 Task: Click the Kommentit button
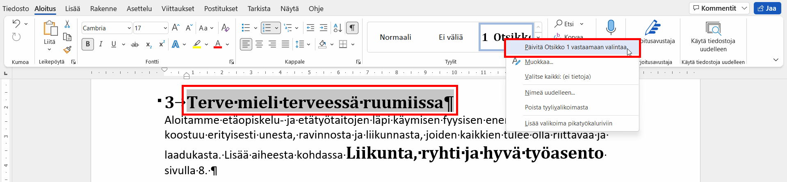(719, 8)
